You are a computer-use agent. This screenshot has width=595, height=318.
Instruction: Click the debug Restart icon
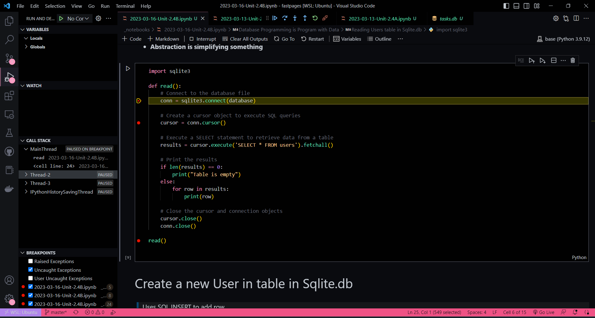315,18
